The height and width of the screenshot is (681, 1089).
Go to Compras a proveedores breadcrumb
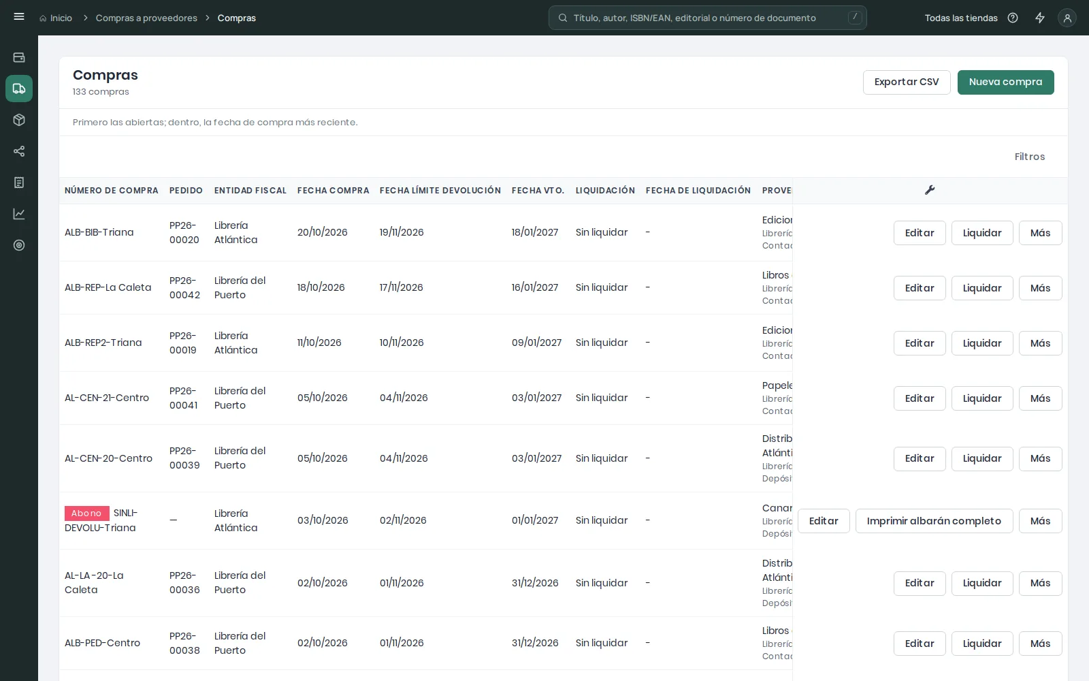point(146,18)
